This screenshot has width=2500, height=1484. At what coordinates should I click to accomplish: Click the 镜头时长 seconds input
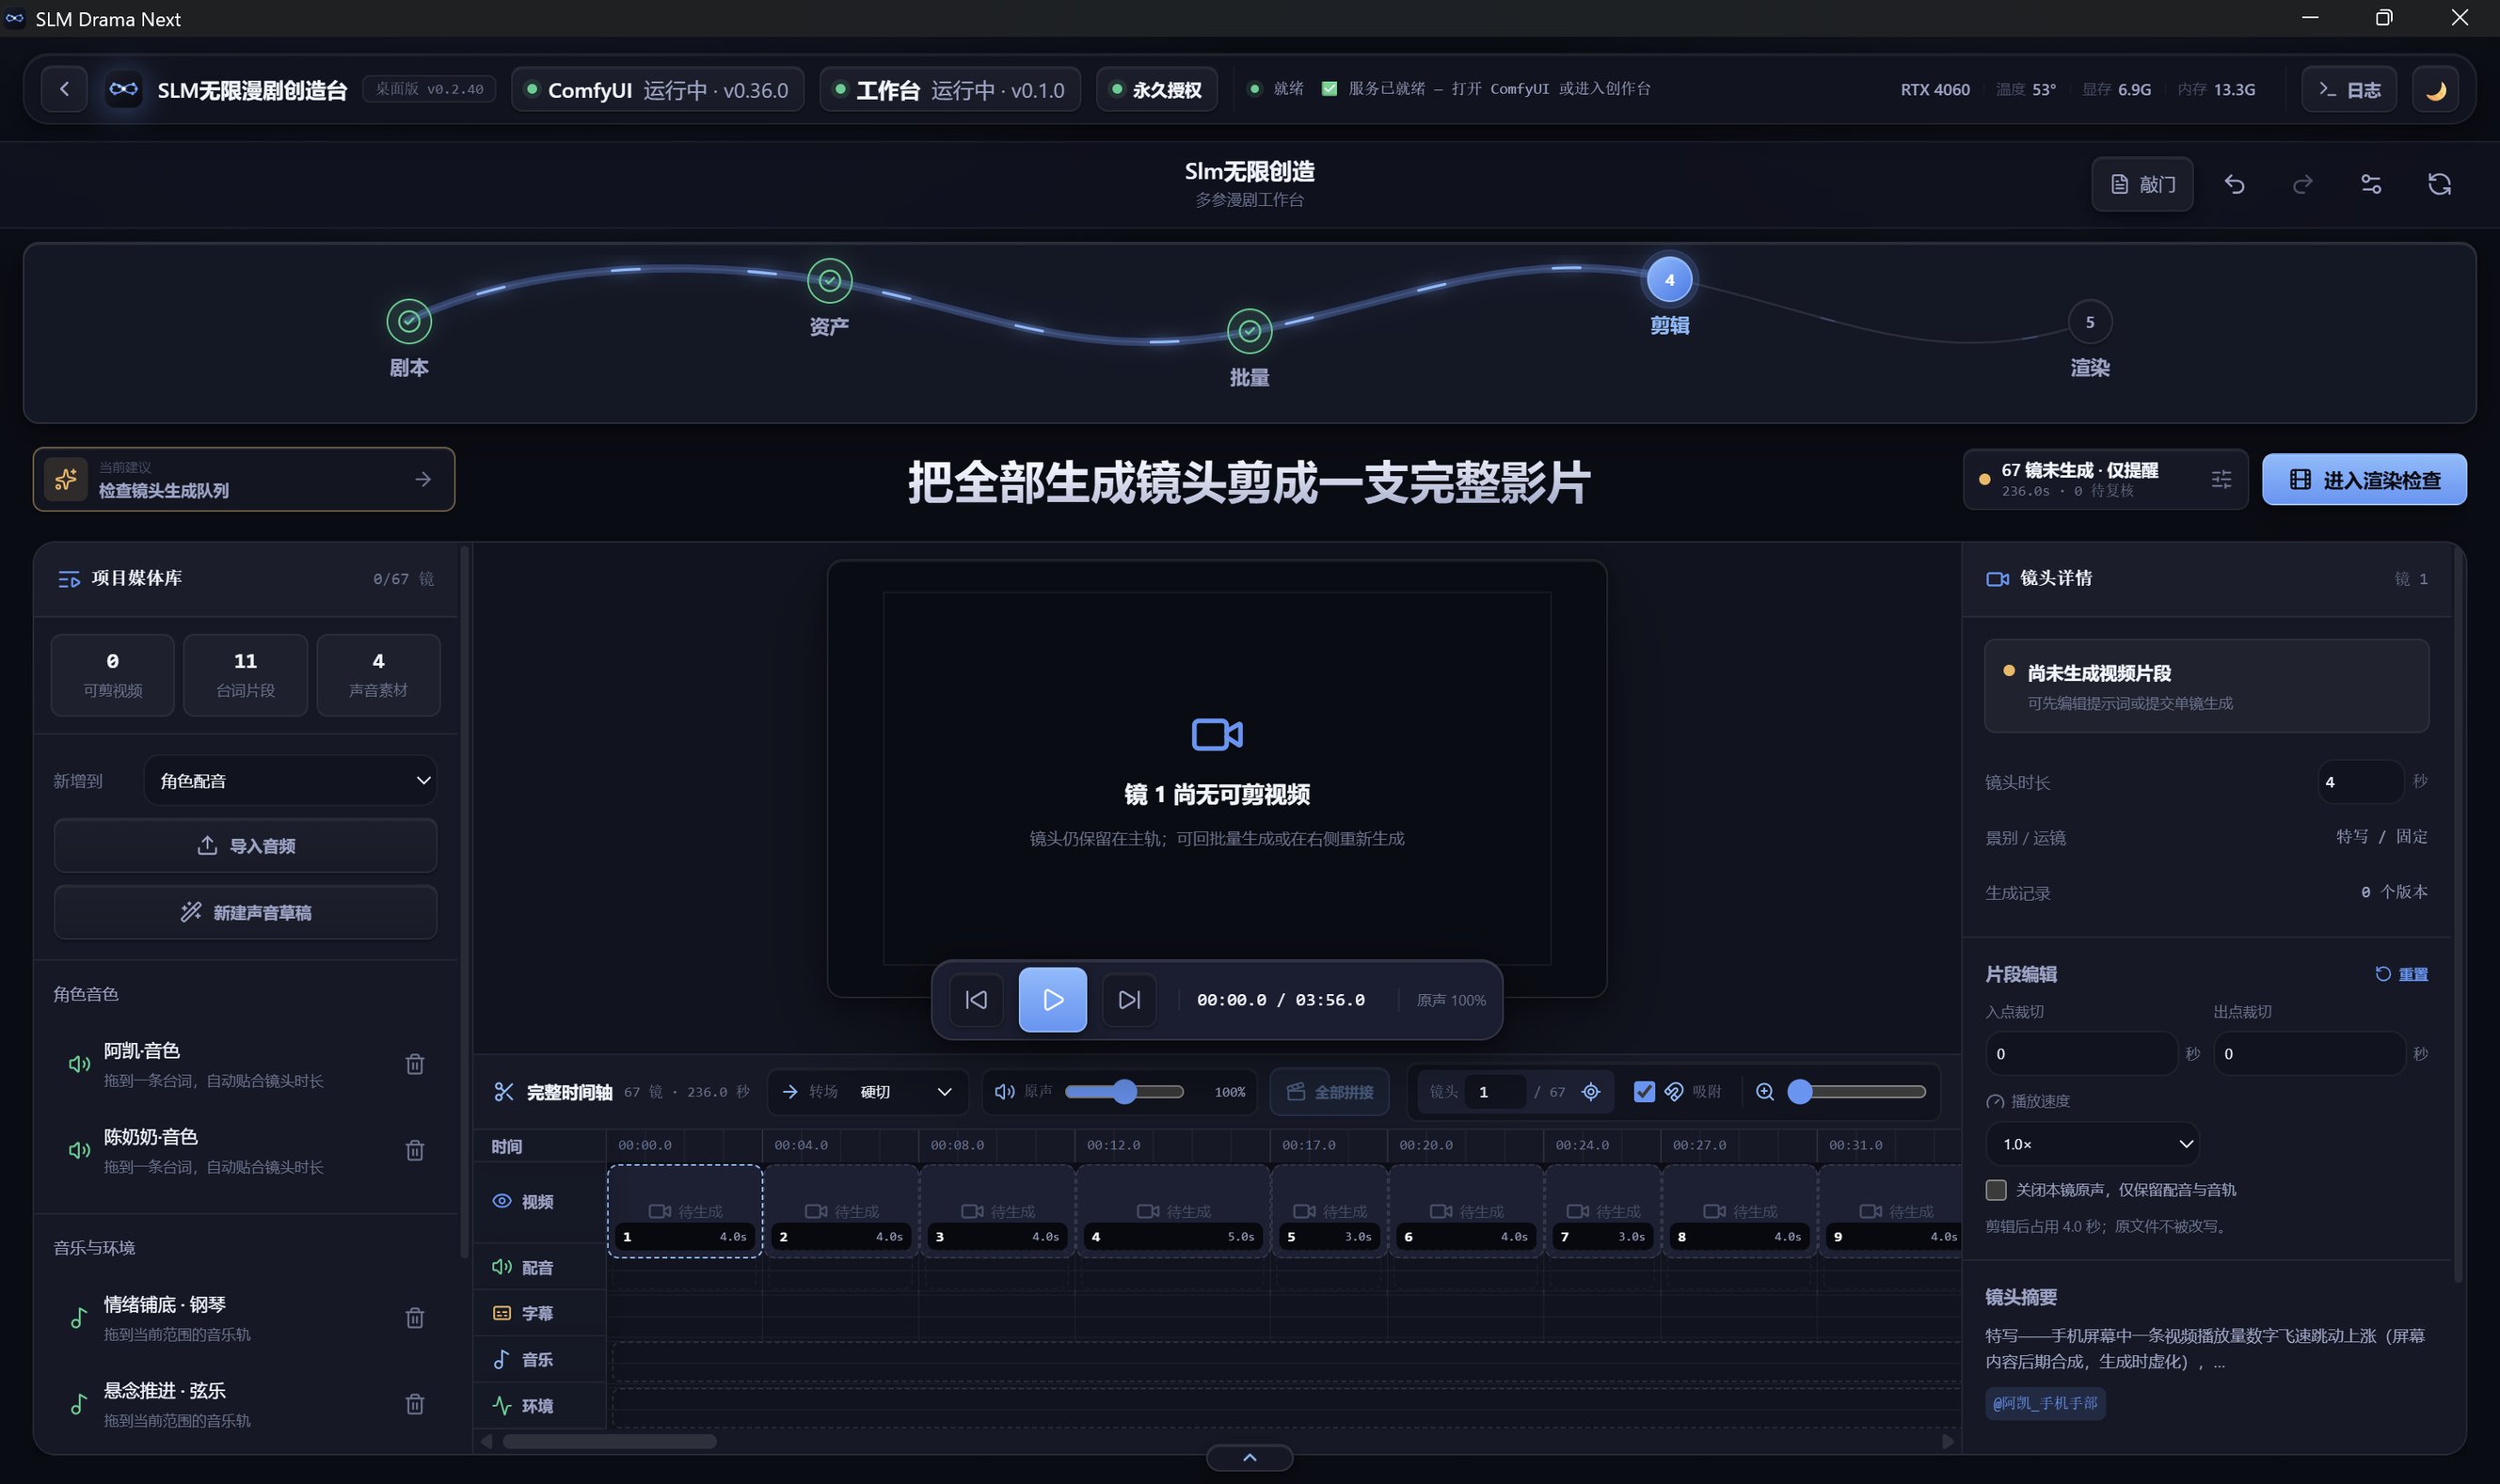pos(2359,781)
